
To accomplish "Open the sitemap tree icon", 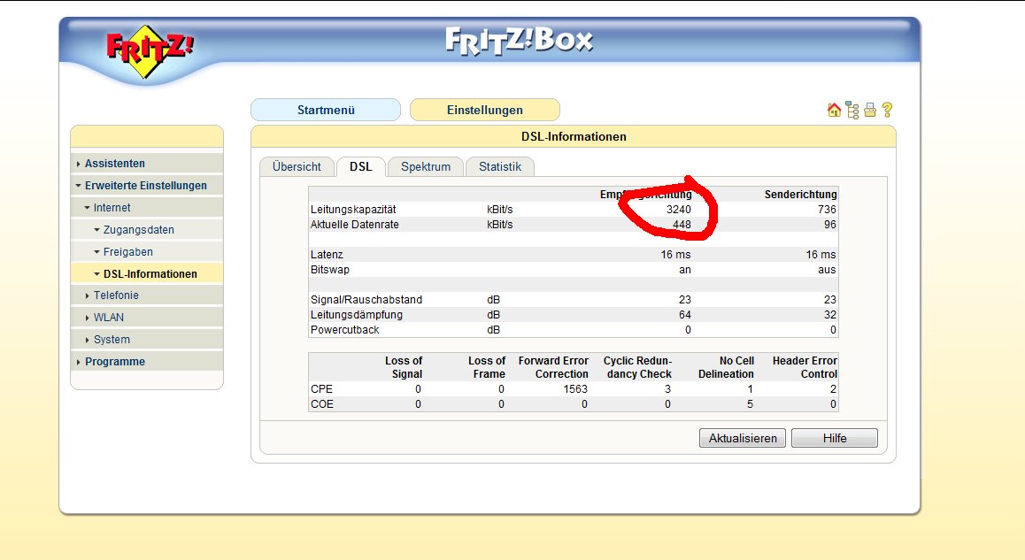I will click(x=852, y=110).
